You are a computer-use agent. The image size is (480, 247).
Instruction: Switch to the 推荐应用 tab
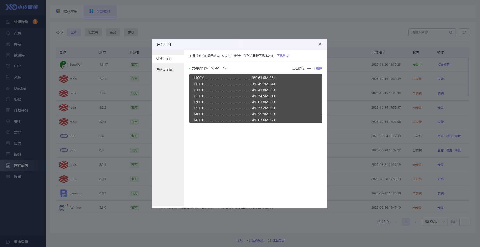point(67,11)
